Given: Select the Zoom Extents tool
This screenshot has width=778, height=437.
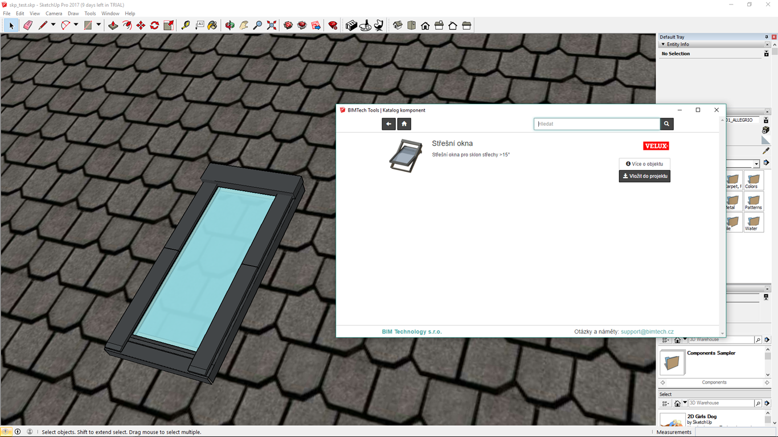Looking at the screenshot, I should (272, 26).
